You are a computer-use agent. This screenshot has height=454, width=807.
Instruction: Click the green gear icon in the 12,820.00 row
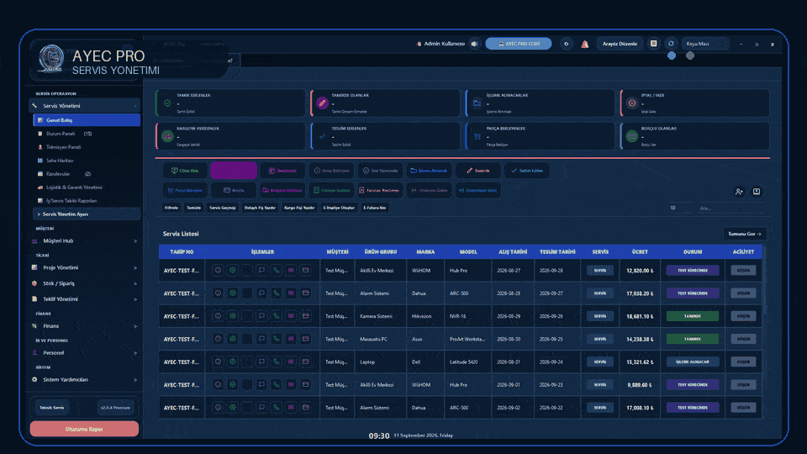pos(233,270)
